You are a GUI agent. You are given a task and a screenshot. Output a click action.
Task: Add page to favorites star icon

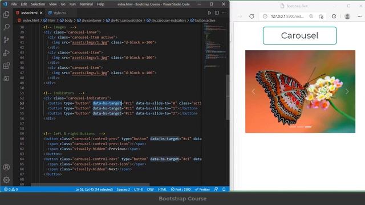(x=321, y=17)
